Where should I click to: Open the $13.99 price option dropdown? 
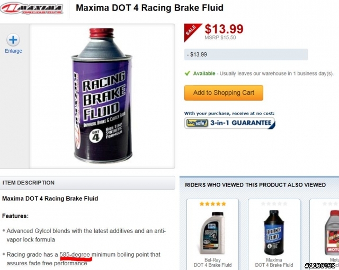tap(246, 54)
